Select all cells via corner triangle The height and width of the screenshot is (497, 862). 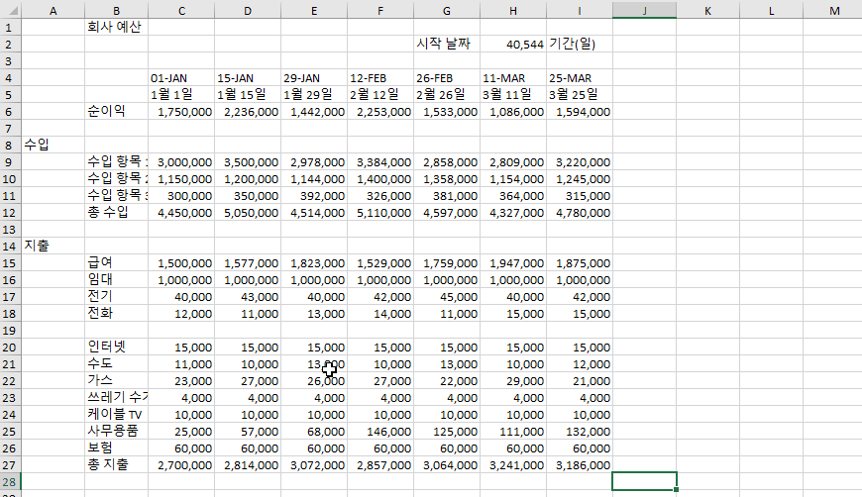coord(11,10)
